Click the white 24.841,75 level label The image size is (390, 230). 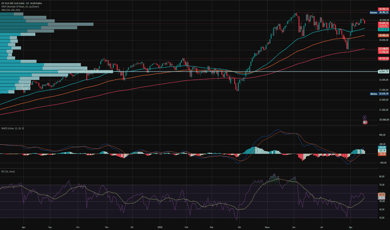coord(383,72)
